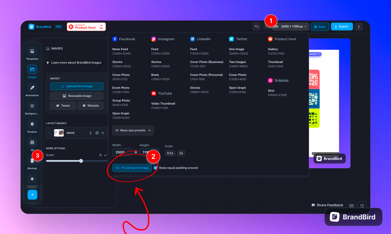This screenshot has width=391, height=234.
Task: Expand More size presets dropdown
Action: [133, 131]
